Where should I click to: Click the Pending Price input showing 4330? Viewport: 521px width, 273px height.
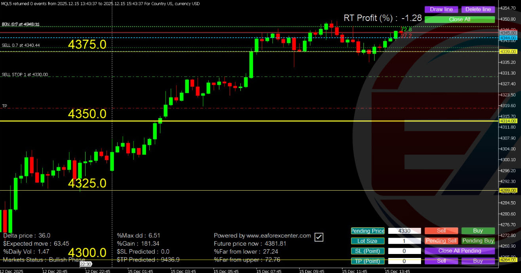coord(405,231)
